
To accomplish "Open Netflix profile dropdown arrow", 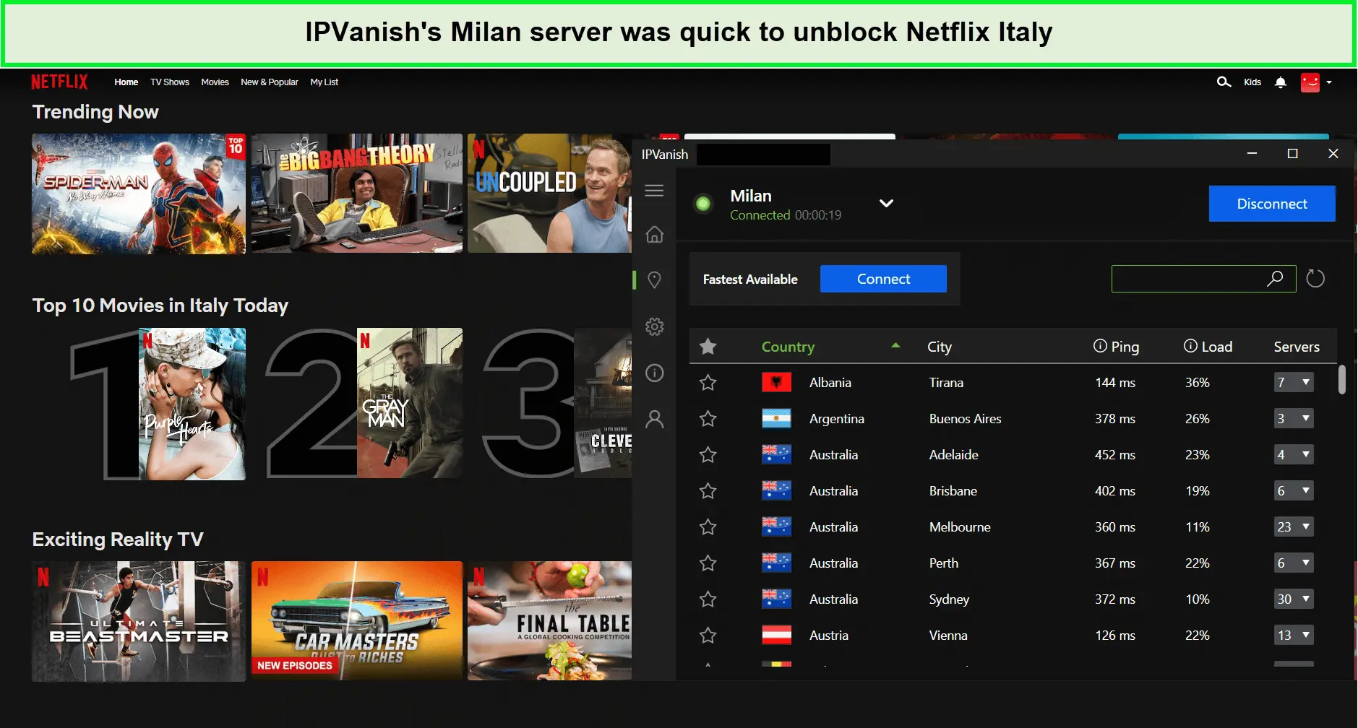I will click(x=1329, y=82).
